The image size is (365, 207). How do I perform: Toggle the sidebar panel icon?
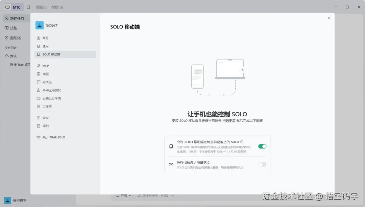click(x=28, y=7)
